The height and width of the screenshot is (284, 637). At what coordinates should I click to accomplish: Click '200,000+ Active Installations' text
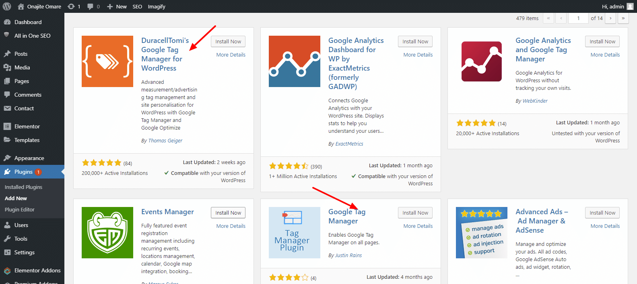point(115,173)
